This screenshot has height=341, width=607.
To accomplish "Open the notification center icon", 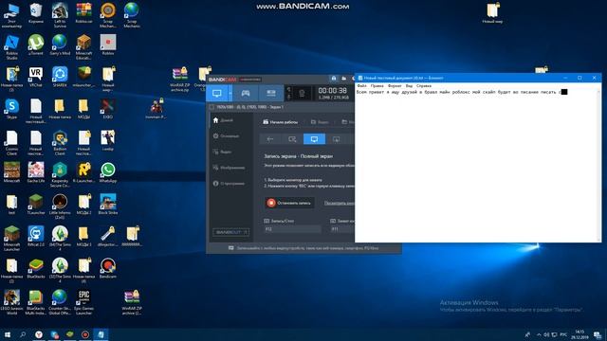I will (x=598, y=334).
